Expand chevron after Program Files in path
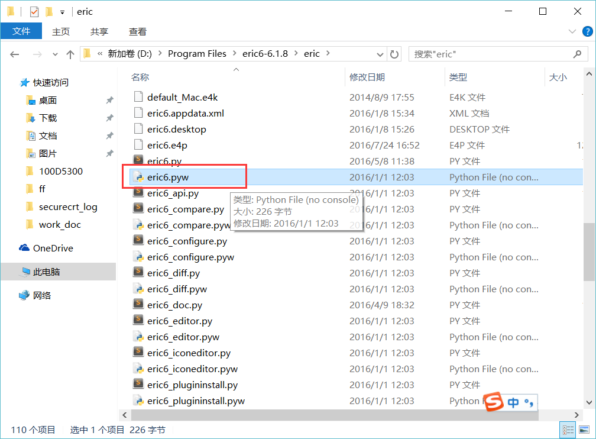596x439 pixels. [x=234, y=54]
